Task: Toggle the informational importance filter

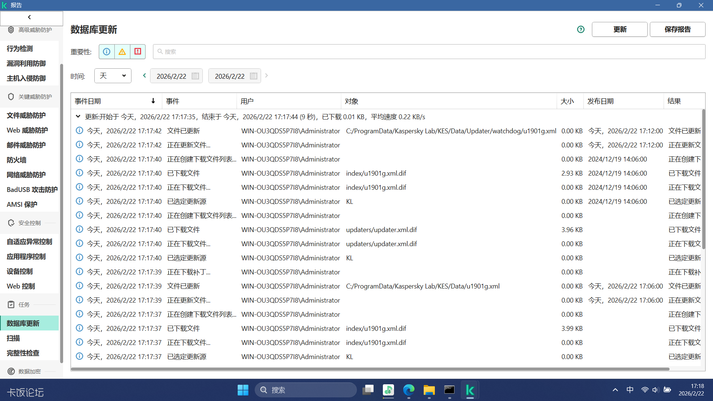Action: coord(107,52)
